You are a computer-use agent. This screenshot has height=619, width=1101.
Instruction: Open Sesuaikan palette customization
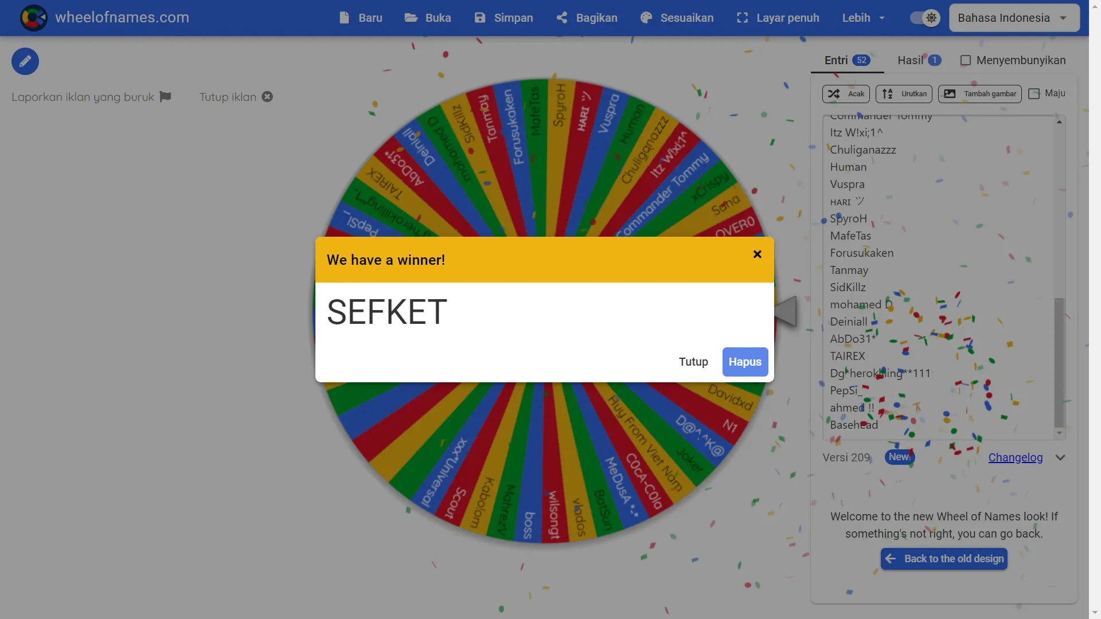pos(646,18)
